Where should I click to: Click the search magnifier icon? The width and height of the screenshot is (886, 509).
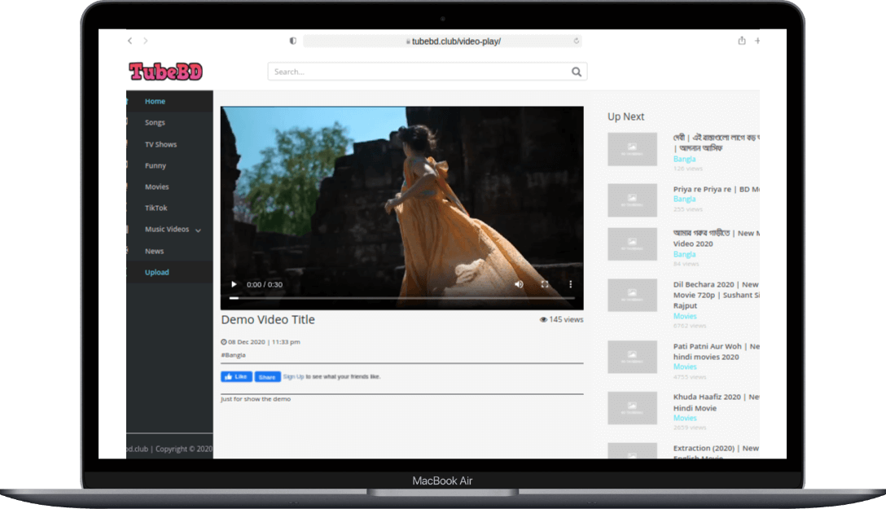click(x=577, y=72)
